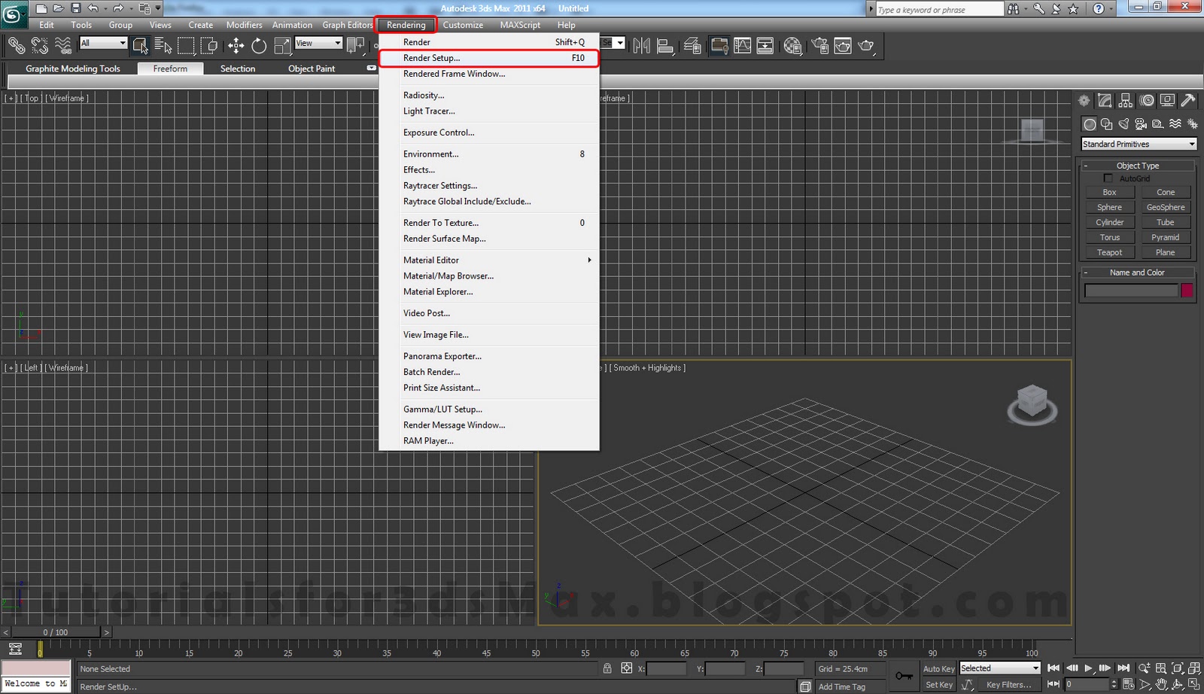Open the Material Editor sphere icon
Screen dimensions: 1204x694
click(792, 46)
